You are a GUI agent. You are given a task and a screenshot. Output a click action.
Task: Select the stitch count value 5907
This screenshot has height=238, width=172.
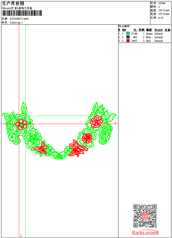click(x=134, y=41)
